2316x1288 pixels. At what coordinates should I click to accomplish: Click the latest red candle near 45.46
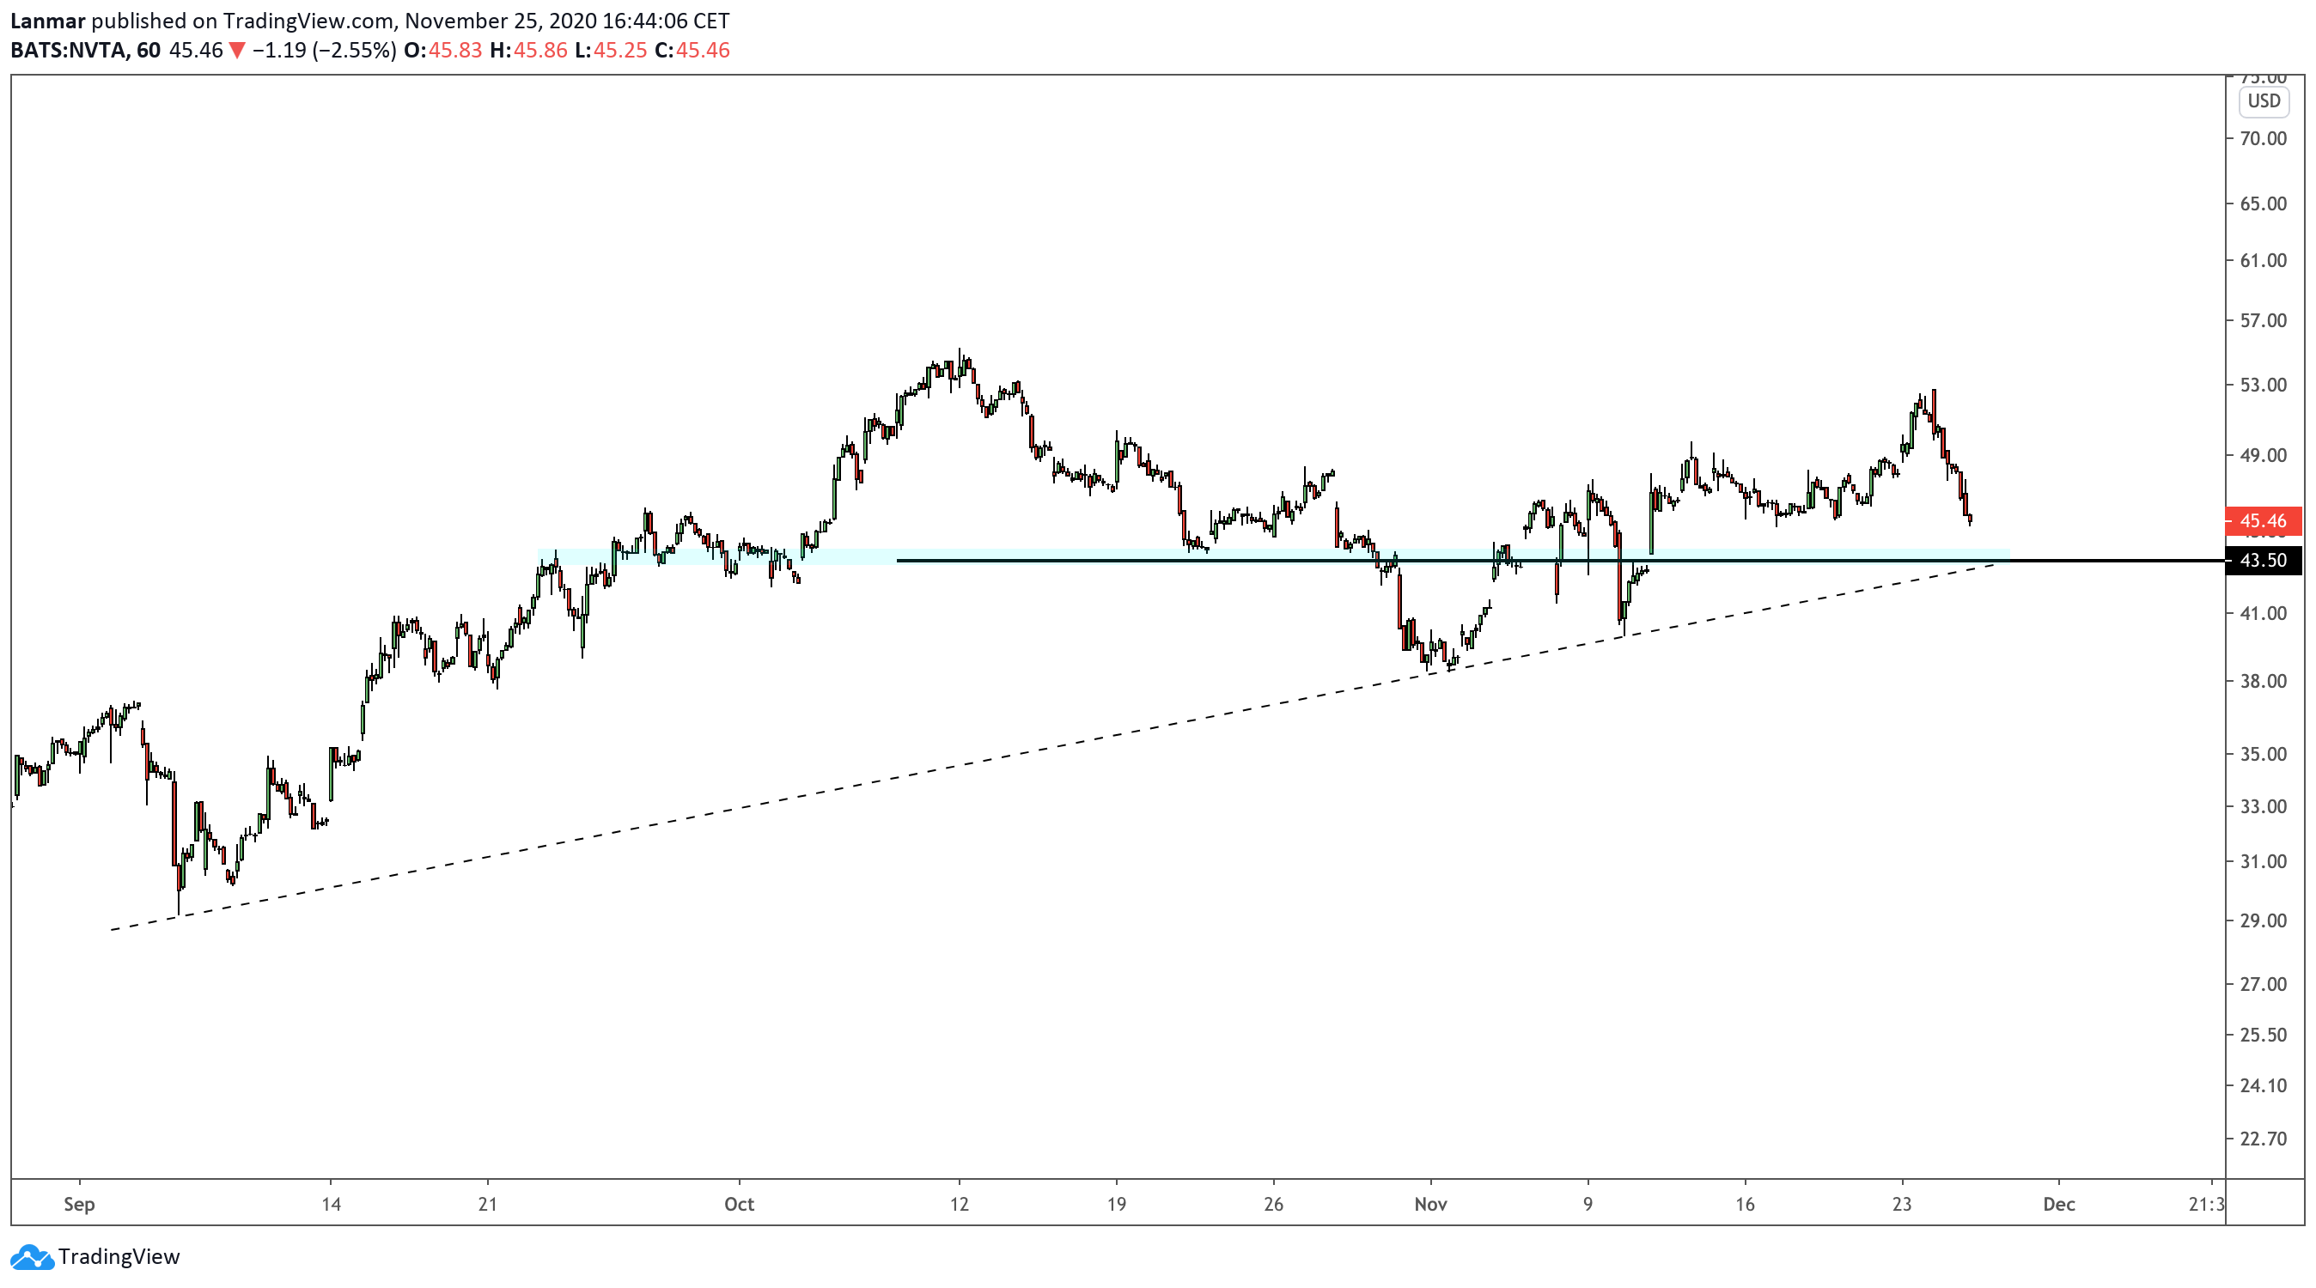coord(1970,519)
